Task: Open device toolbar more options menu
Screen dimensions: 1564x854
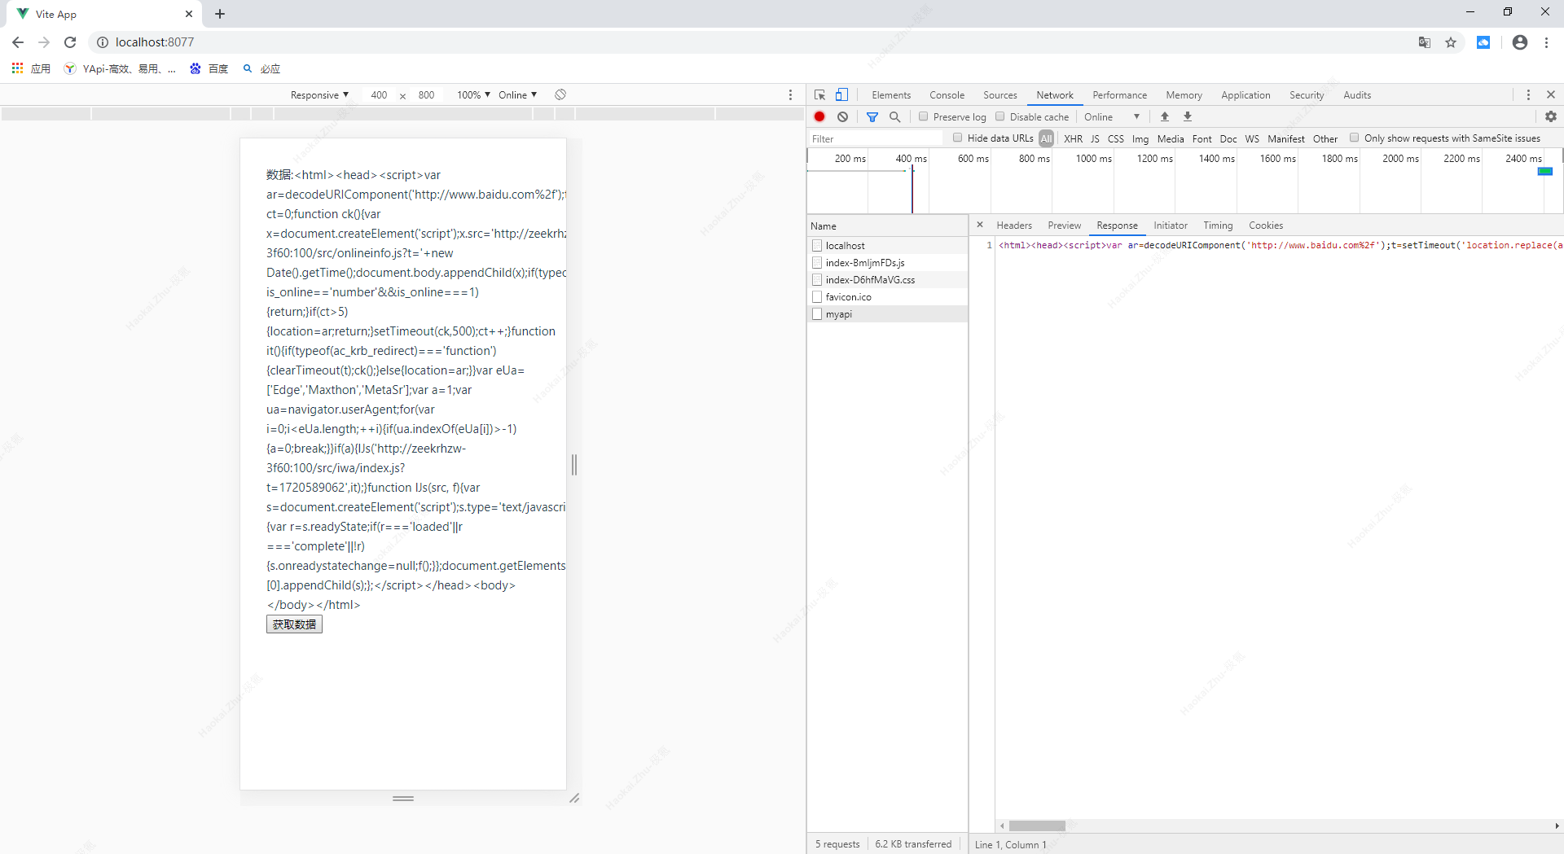Action: [x=790, y=95]
